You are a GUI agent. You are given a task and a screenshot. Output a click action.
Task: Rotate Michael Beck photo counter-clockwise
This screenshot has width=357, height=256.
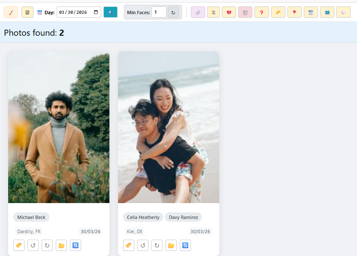click(33, 245)
